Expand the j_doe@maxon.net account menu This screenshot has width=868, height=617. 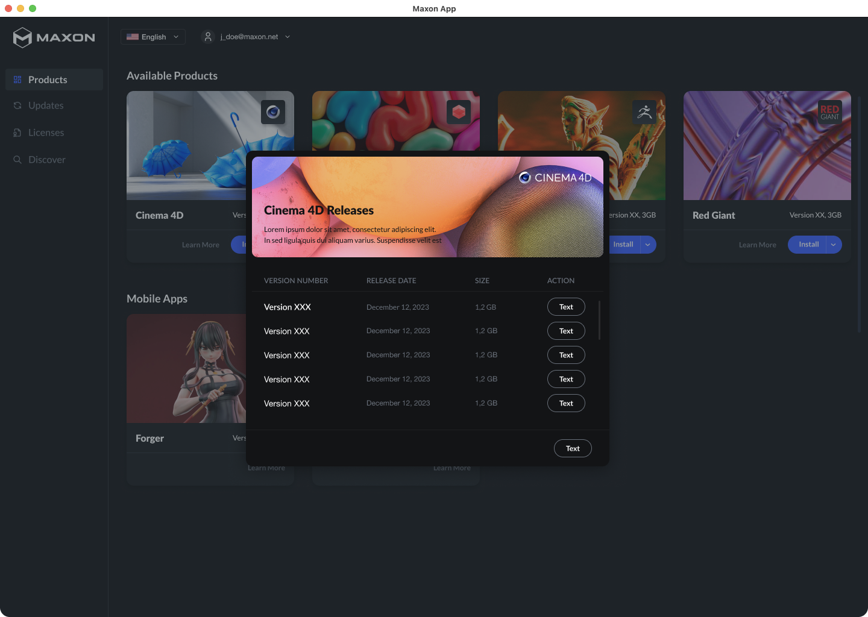coord(247,37)
